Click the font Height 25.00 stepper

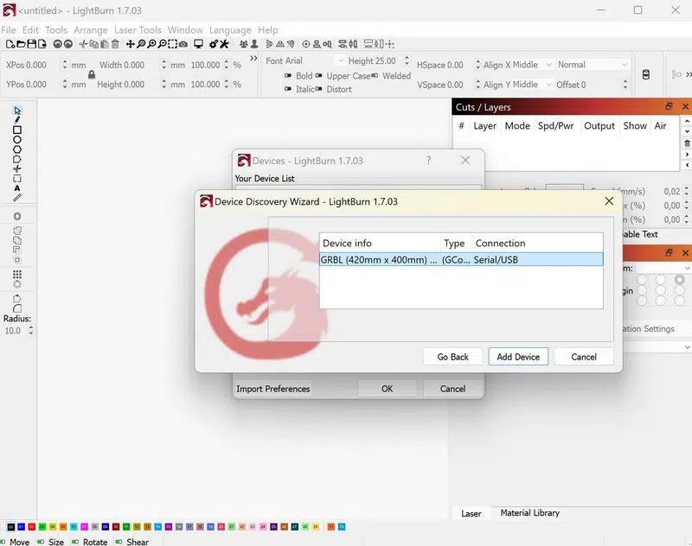pyautogui.click(x=407, y=60)
